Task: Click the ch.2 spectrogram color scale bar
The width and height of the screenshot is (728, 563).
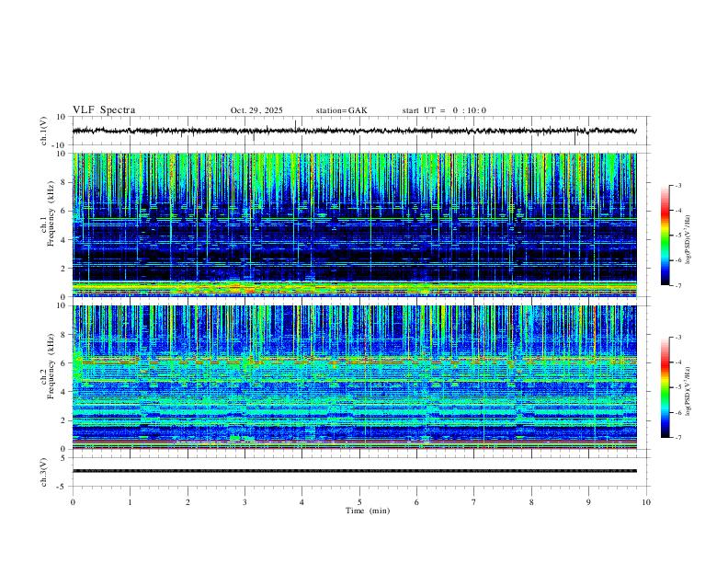Action: (665, 387)
